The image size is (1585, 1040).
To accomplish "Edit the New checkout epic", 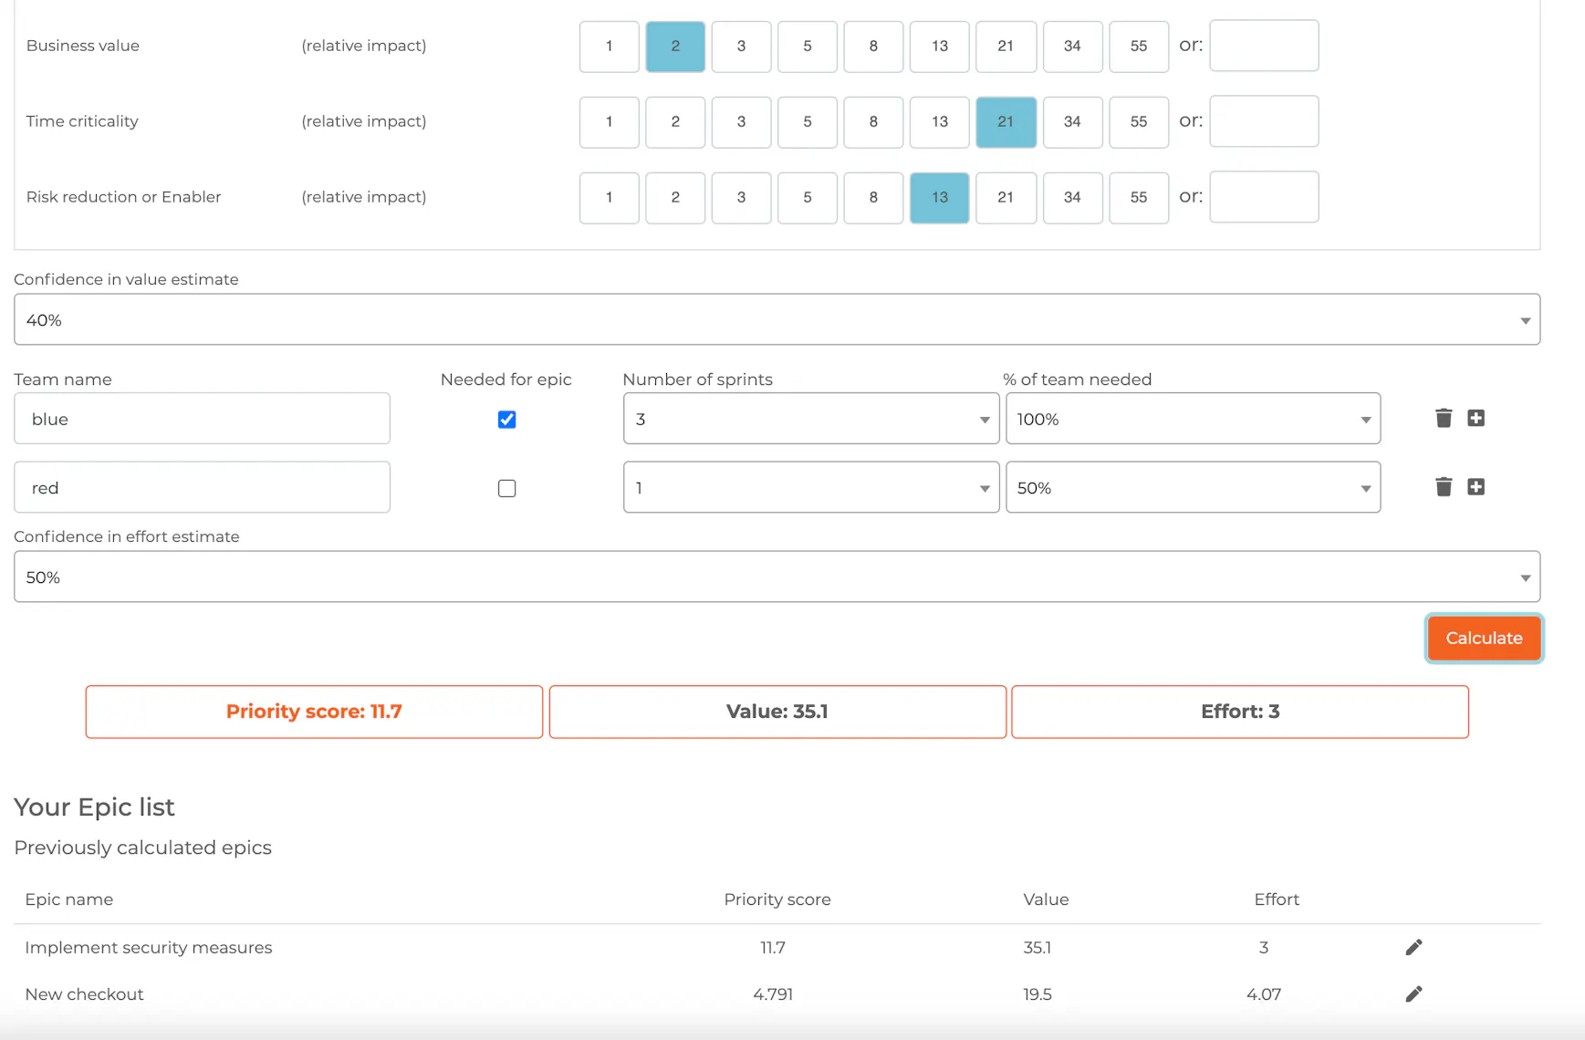I will tap(1413, 993).
